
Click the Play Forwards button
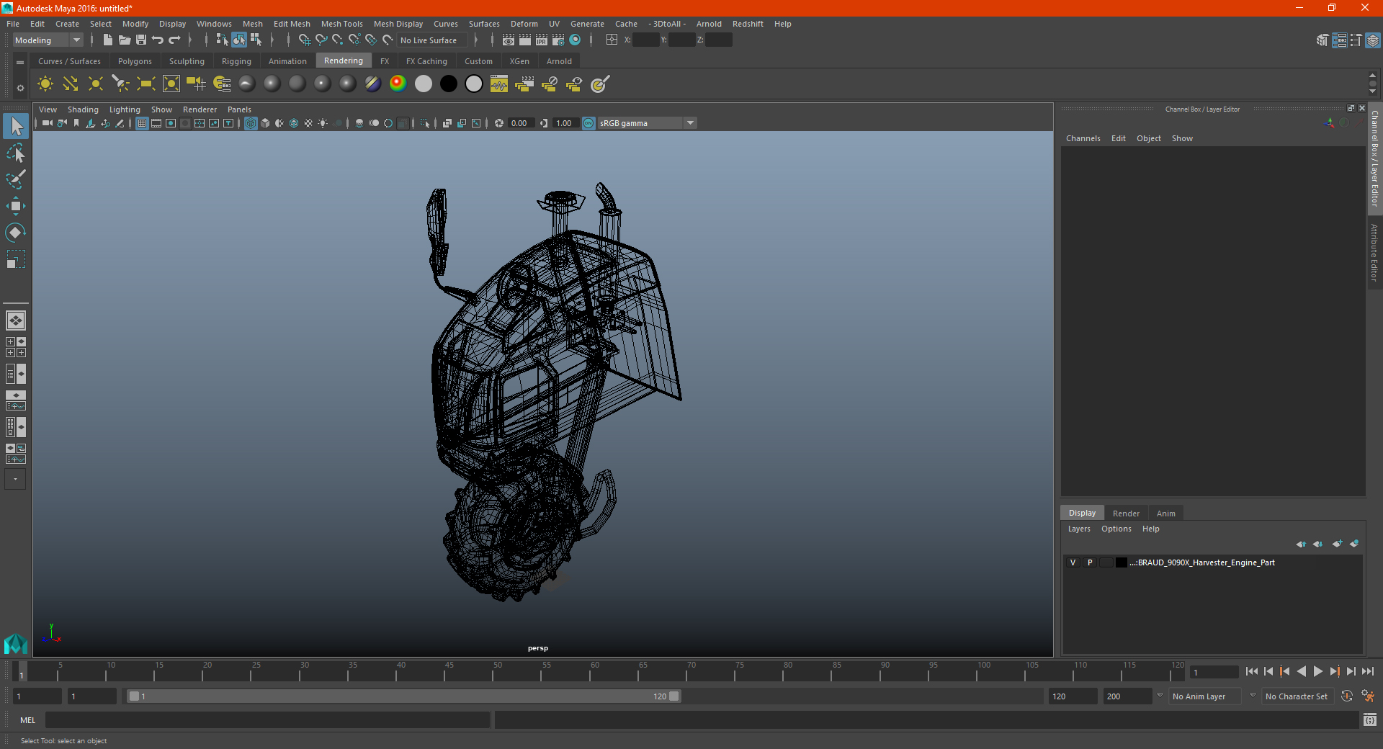(1317, 671)
